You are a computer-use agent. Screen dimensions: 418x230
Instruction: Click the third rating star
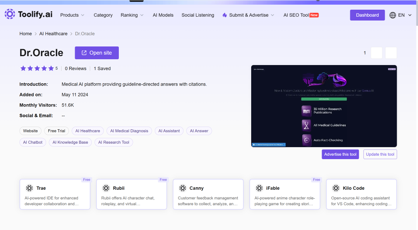37,69
